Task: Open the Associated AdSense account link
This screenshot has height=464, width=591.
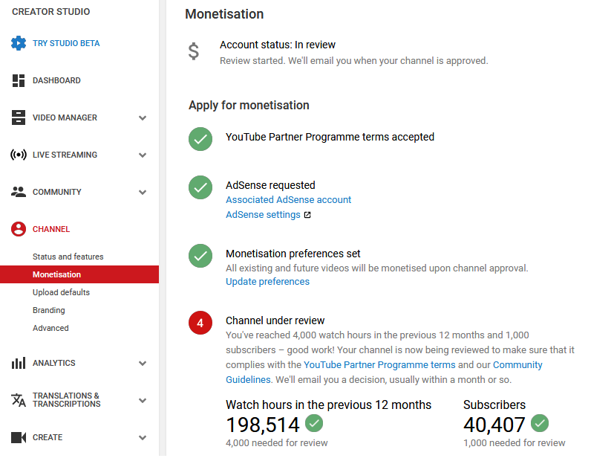Action: point(288,200)
